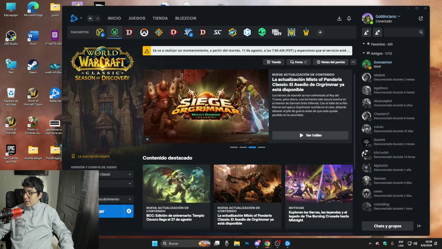442x249 pixels.
Task: Select the WoW Classic favorite icon
Action: tap(114, 33)
